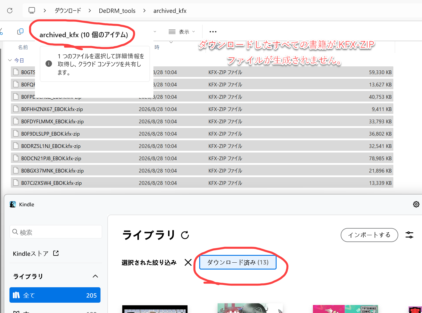
Task: Click the ダウンロード済み (13) filter chip
Action: click(238, 262)
